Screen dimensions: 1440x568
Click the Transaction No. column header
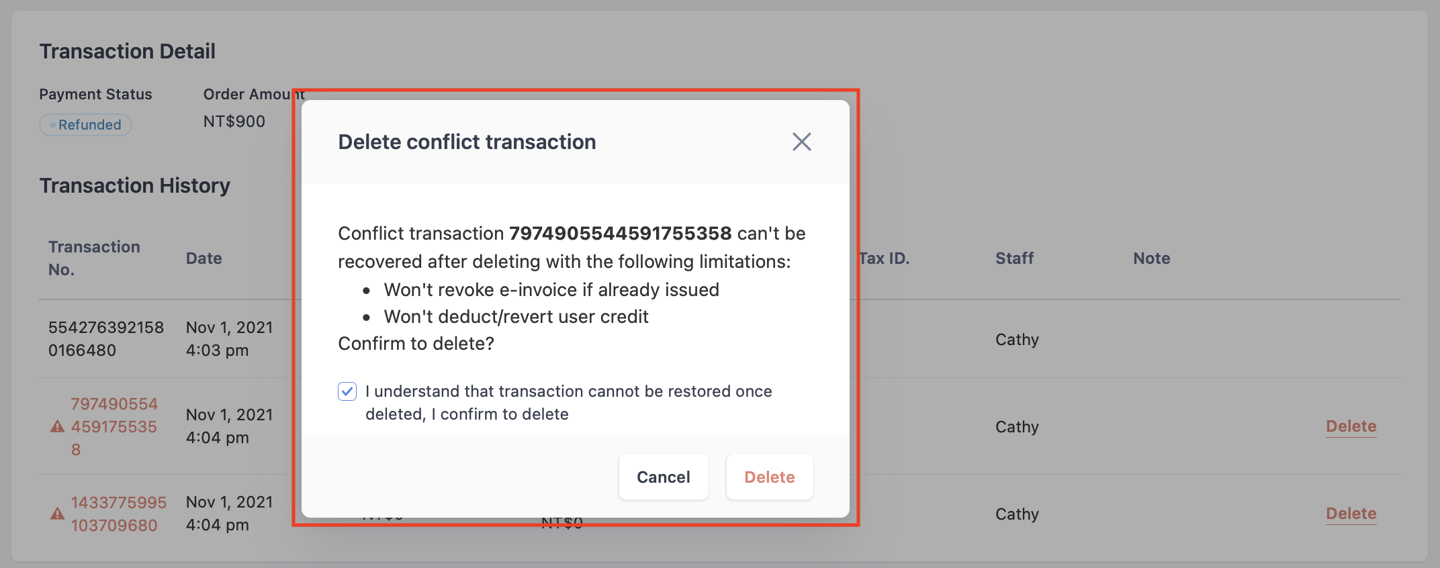[94, 258]
